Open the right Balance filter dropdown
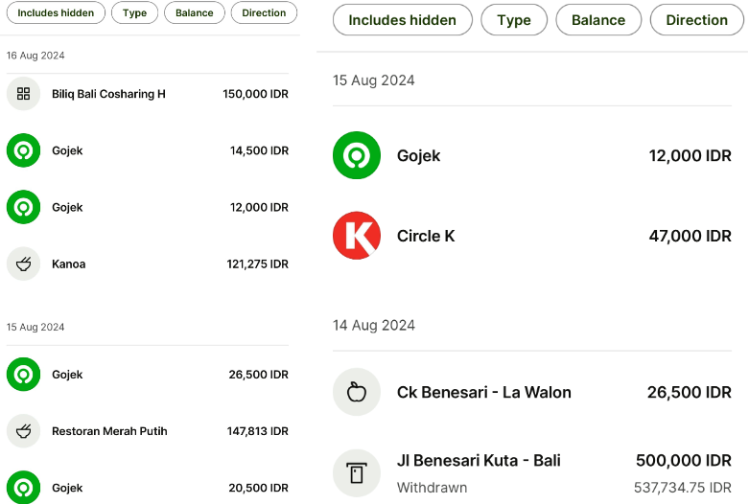Viewport: 749px width, 504px height. (x=598, y=20)
